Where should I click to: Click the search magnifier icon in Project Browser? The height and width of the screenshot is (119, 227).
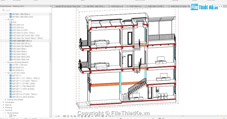coord(3,10)
